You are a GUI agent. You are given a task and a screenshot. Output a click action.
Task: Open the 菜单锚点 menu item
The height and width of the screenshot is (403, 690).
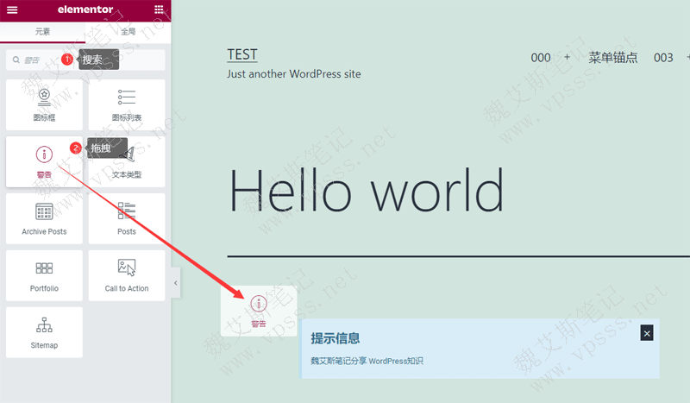click(612, 58)
